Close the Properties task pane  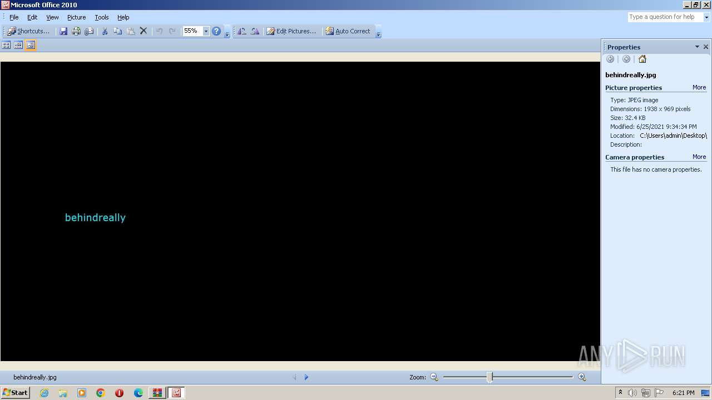pos(706,47)
